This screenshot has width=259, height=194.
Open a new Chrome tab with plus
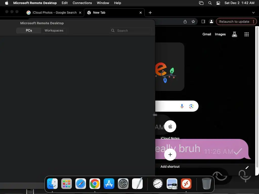tap(150, 13)
